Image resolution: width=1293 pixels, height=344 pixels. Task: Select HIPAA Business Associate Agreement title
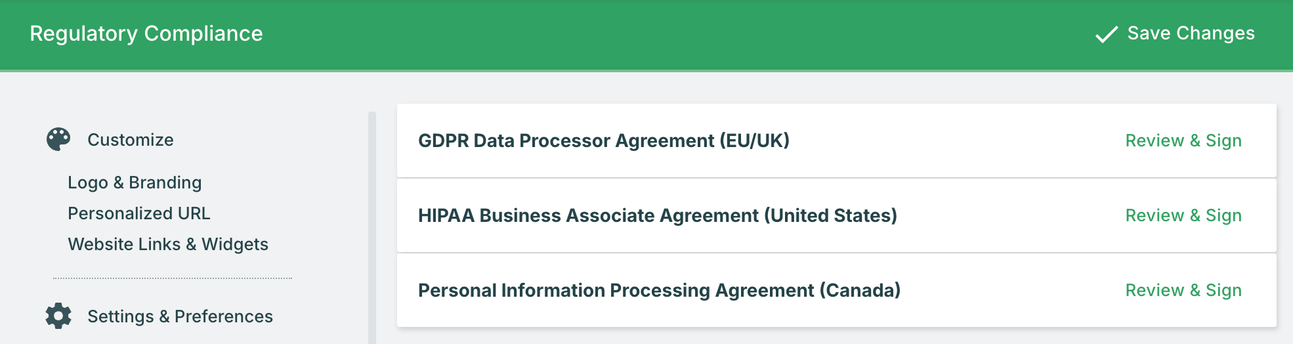657,215
